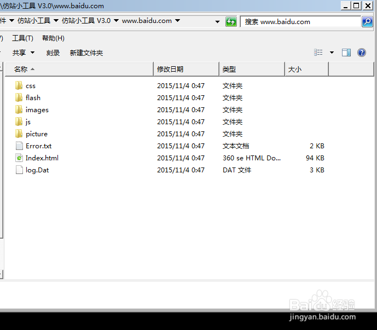Open the flash folder icon
This screenshot has height=330, width=377.
coord(19,97)
